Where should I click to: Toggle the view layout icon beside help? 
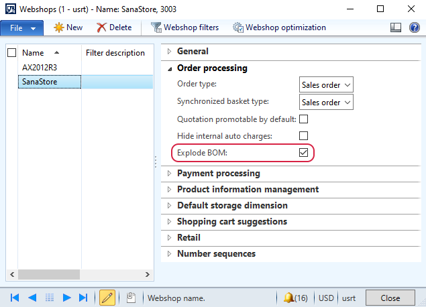point(396,27)
